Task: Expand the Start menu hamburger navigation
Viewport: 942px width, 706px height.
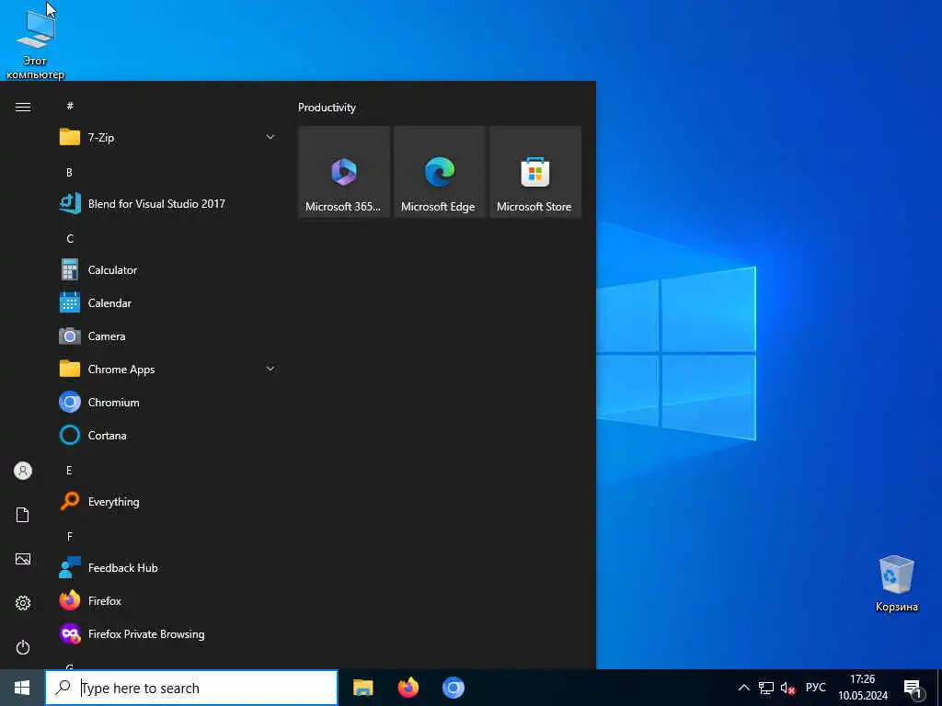Action: [23, 107]
